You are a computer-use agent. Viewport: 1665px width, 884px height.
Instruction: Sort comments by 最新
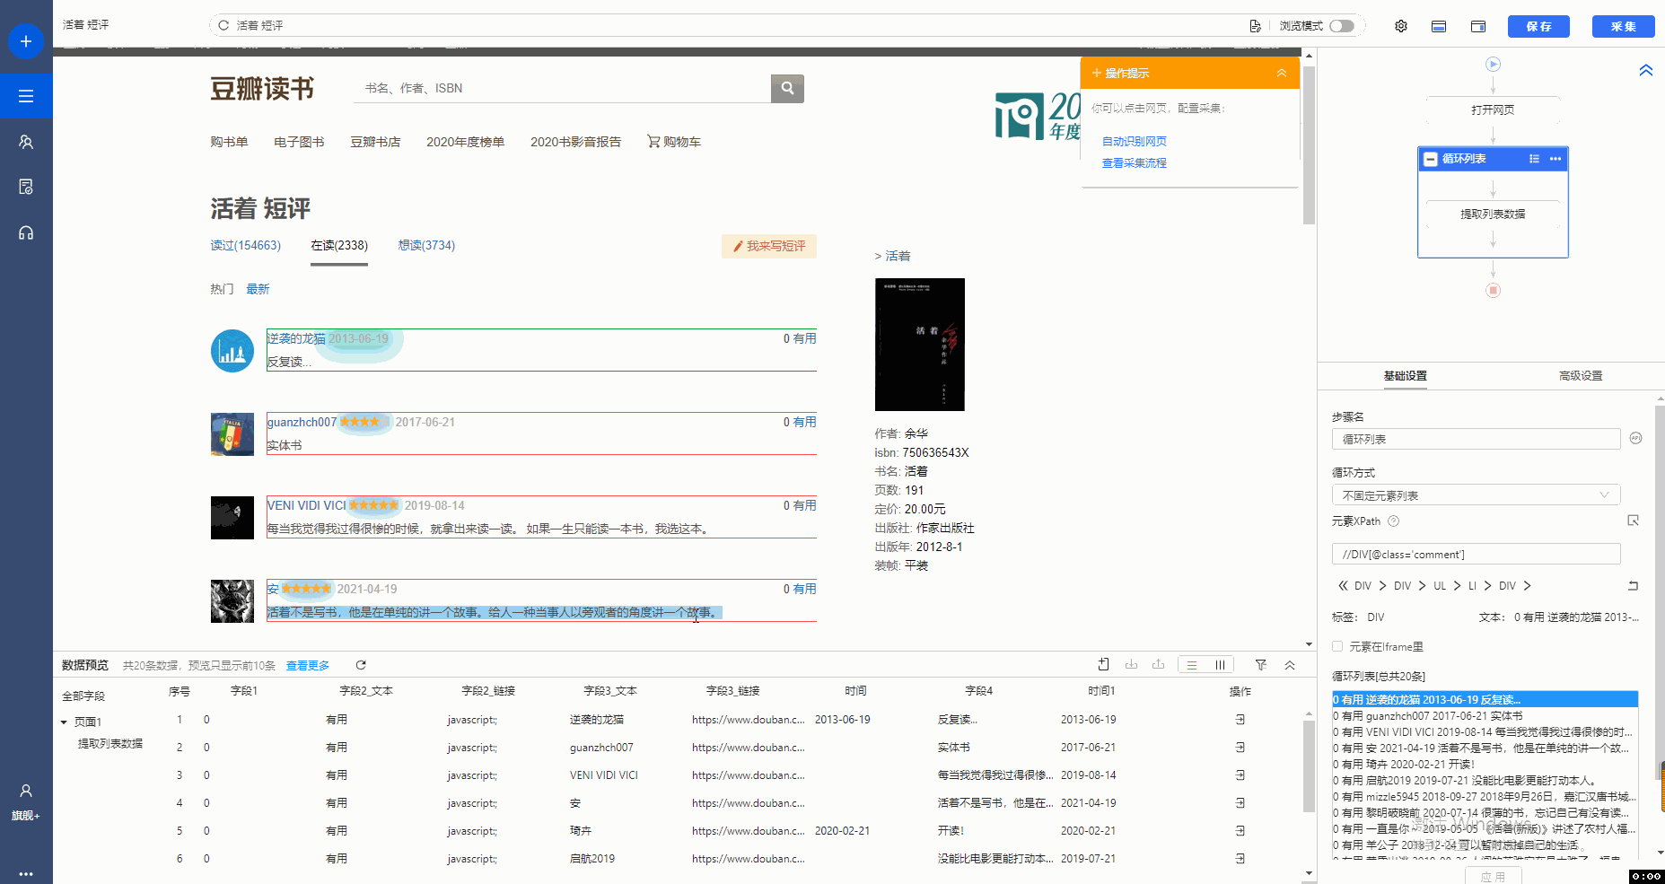[258, 289]
